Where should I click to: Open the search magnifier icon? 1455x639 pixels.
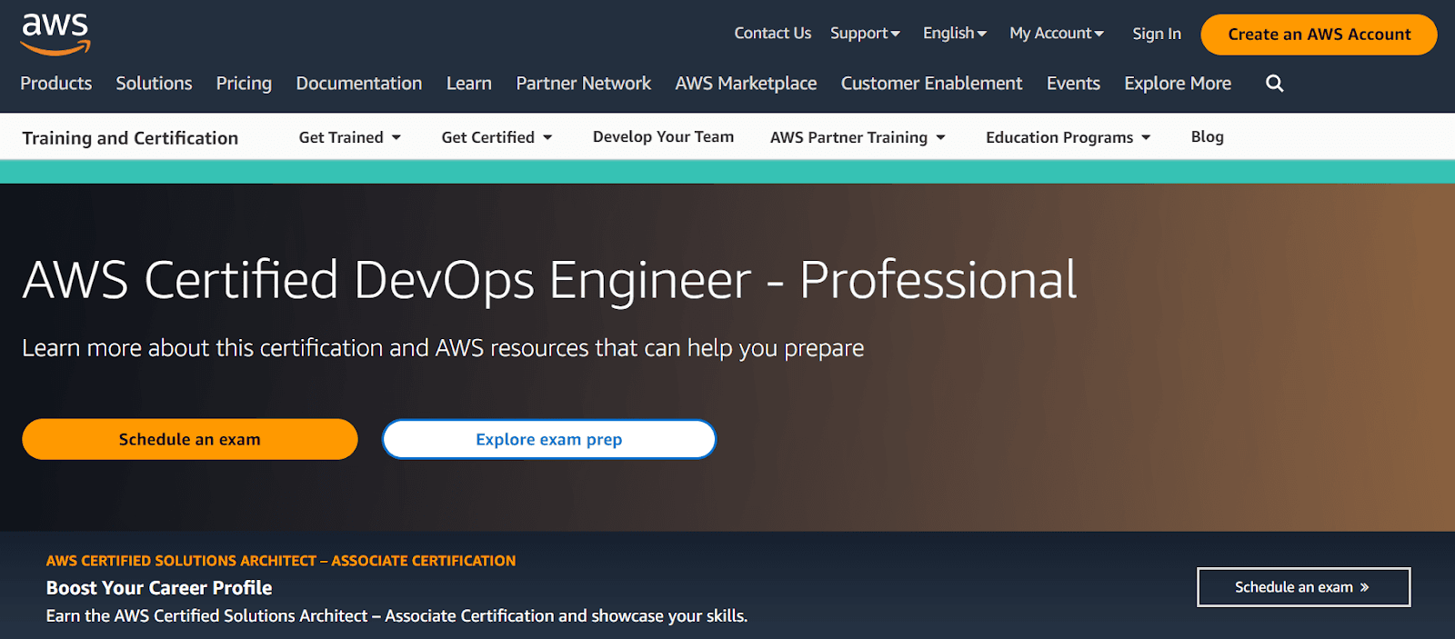tap(1275, 84)
